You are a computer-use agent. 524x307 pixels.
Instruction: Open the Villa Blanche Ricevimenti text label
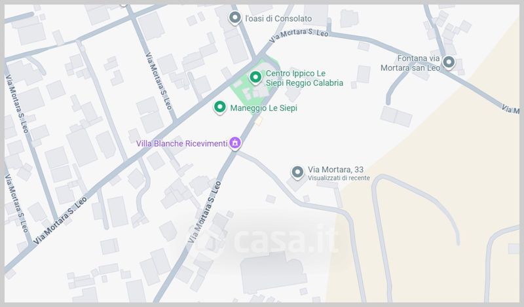click(x=181, y=143)
